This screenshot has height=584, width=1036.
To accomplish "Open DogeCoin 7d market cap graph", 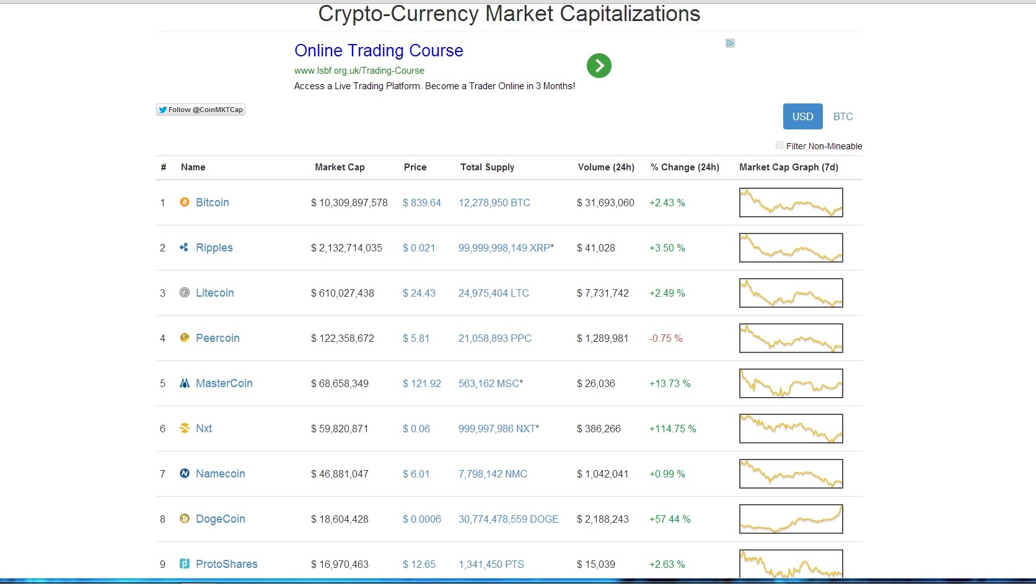I will 791,519.
